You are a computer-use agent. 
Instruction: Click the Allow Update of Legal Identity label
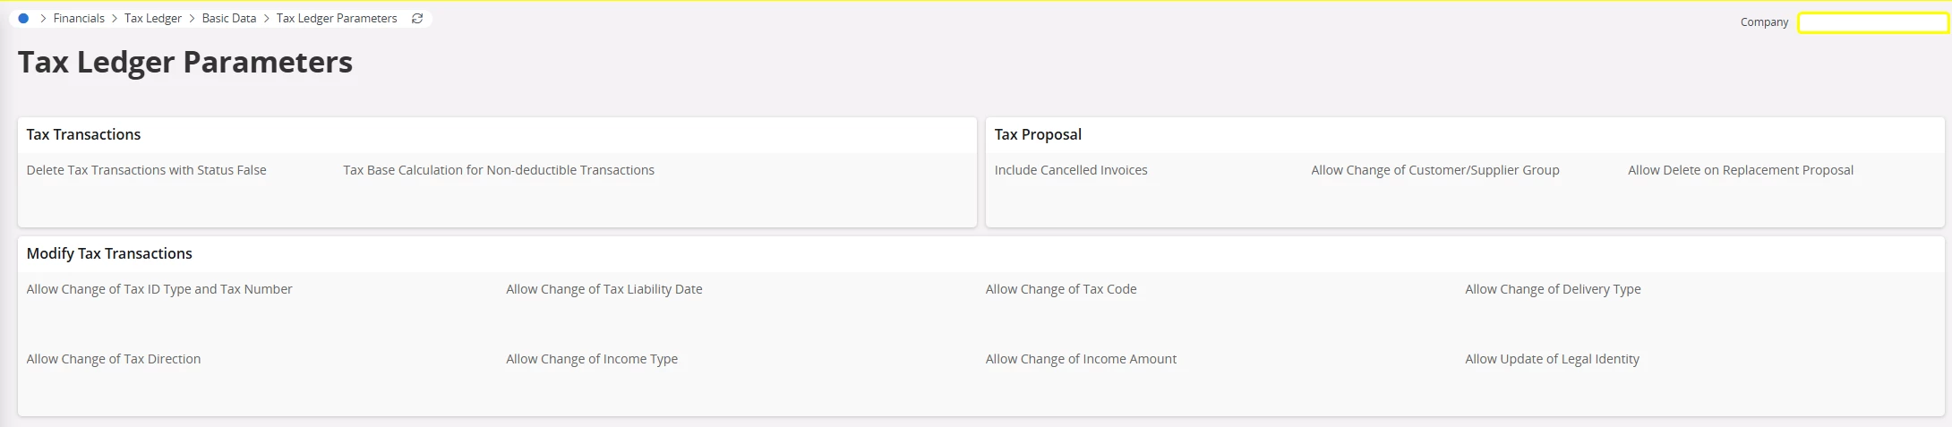coord(1552,359)
